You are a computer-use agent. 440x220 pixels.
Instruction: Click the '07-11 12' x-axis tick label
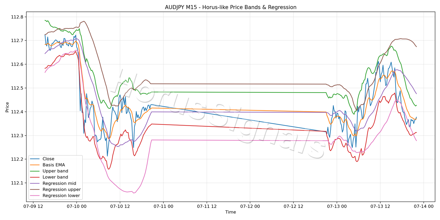207,207
